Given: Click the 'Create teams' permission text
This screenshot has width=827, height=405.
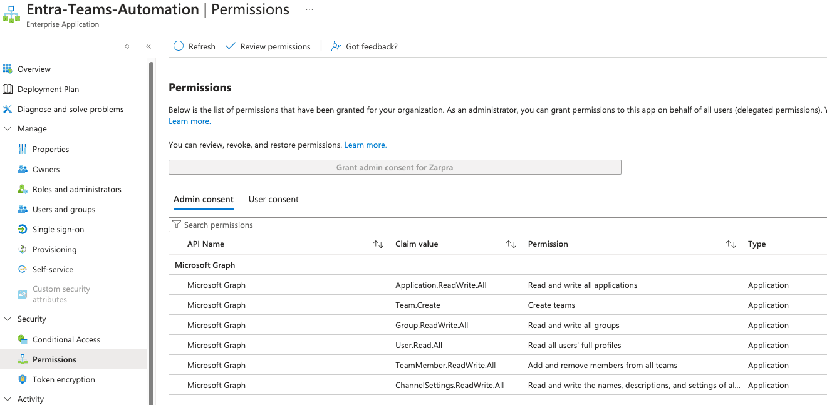Looking at the screenshot, I should tap(551, 305).
